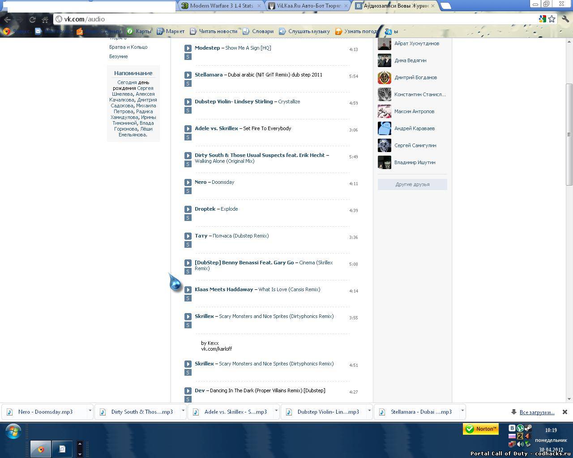Viewport: 573px width, 458px height.
Task: Close the downloads bar
Action: (565, 412)
